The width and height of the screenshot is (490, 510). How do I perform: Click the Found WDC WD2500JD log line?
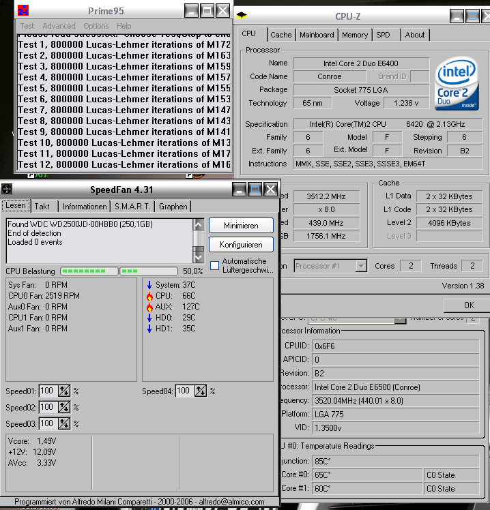[x=80, y=224]
